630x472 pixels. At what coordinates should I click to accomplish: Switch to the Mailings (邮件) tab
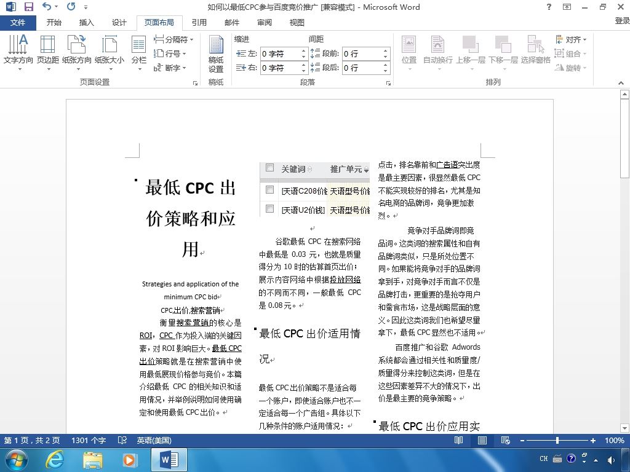pyautogui.click(x=231, y=23)
